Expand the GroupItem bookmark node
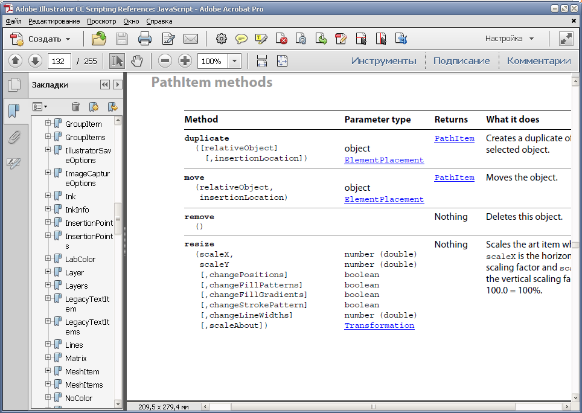Image resolution: width=582 pixels, height=413 pixels. coord(48,124)
